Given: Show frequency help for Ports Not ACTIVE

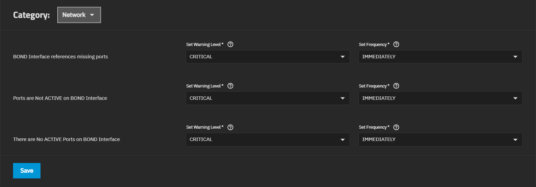Looking at the screenshot, I should point(396,86).
